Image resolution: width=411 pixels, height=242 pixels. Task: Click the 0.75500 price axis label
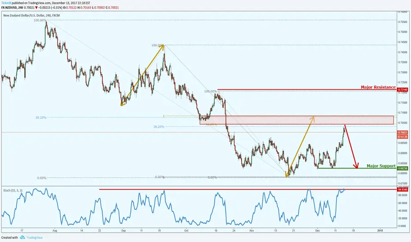pos(403,22)
